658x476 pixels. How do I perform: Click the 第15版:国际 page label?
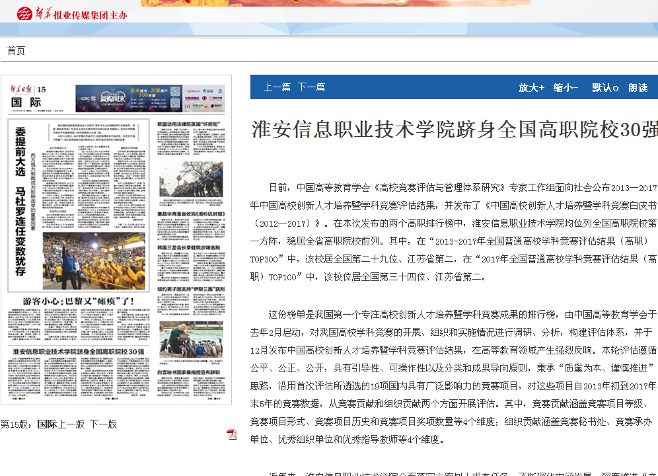coord(28,424)
